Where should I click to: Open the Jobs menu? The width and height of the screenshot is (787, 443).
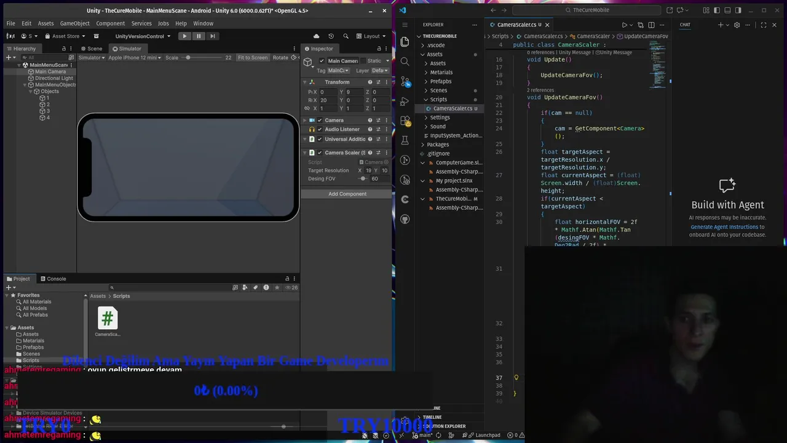click(163, 23)
